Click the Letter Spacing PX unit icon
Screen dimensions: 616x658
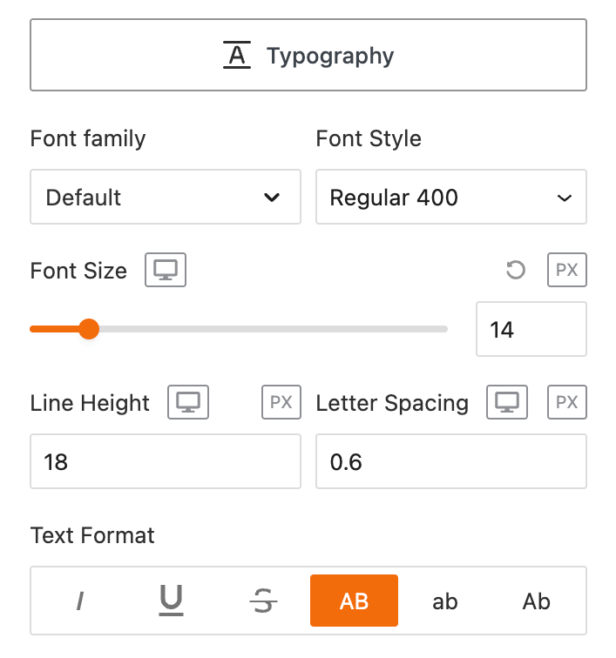566,403
